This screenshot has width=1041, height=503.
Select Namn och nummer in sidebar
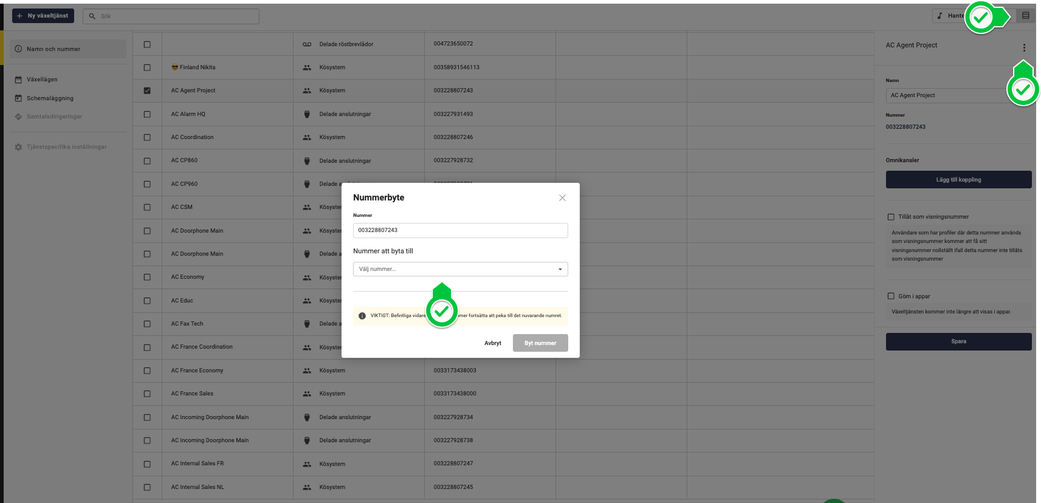pos(68,49)
